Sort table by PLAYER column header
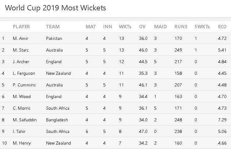231x149 pixels. (21, 27)
